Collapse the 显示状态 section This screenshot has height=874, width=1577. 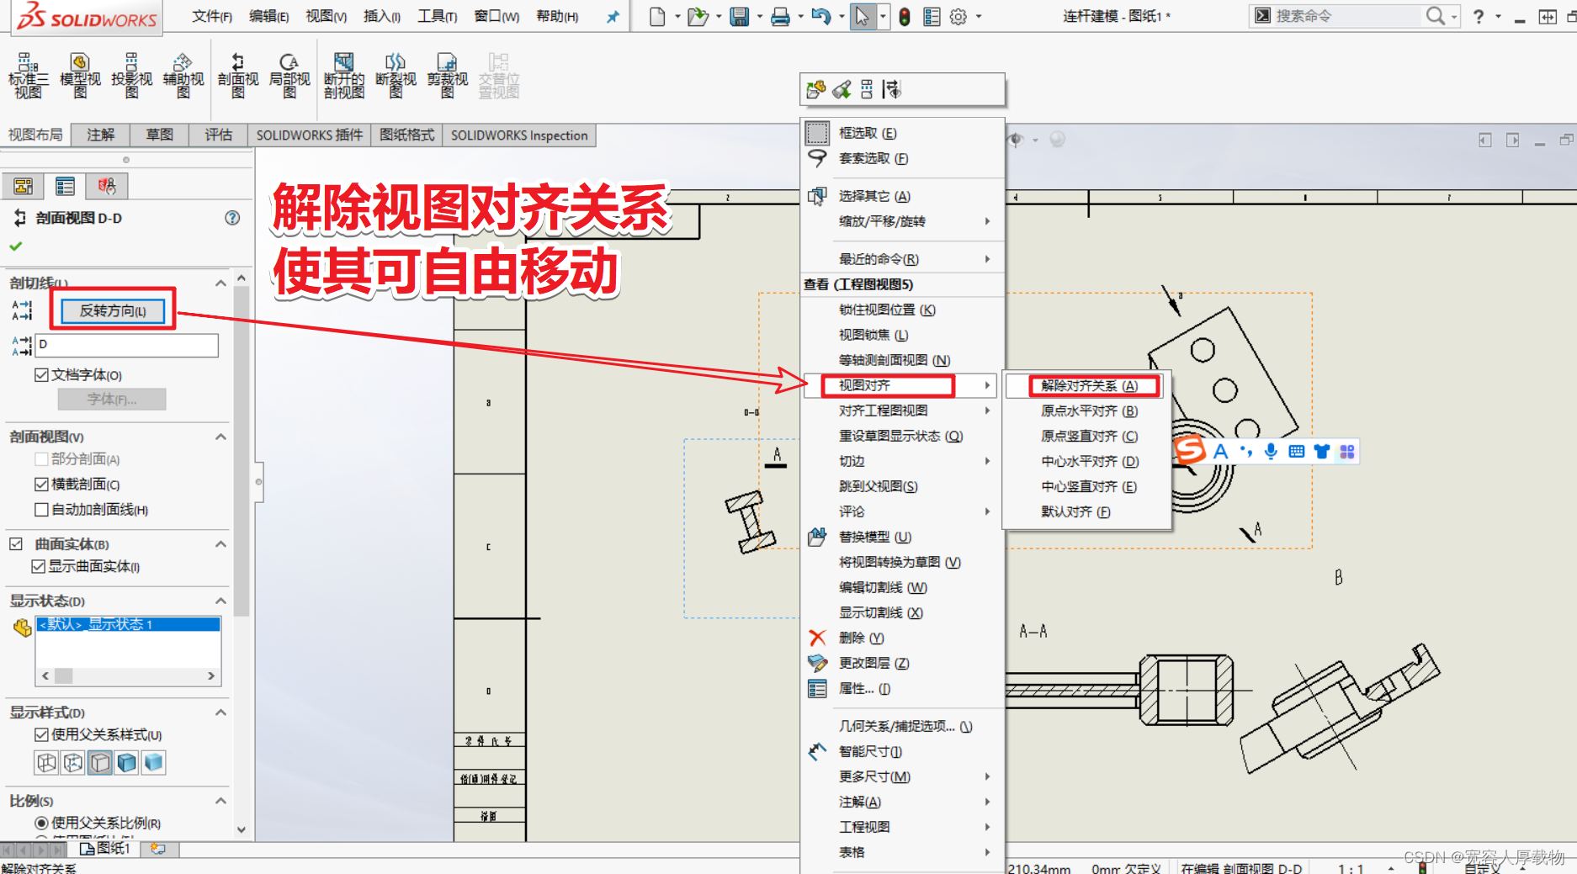[220, 601]
